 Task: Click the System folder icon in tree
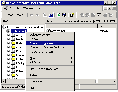tap(13, 75)
